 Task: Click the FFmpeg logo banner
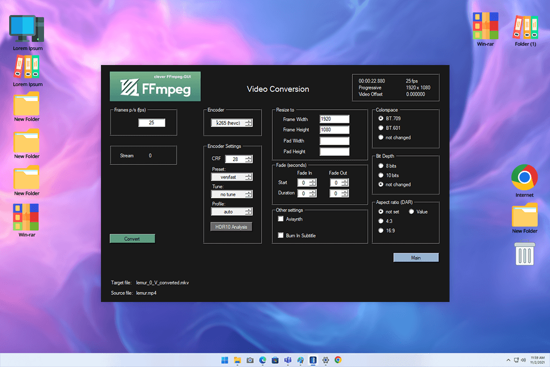point(155,87)
